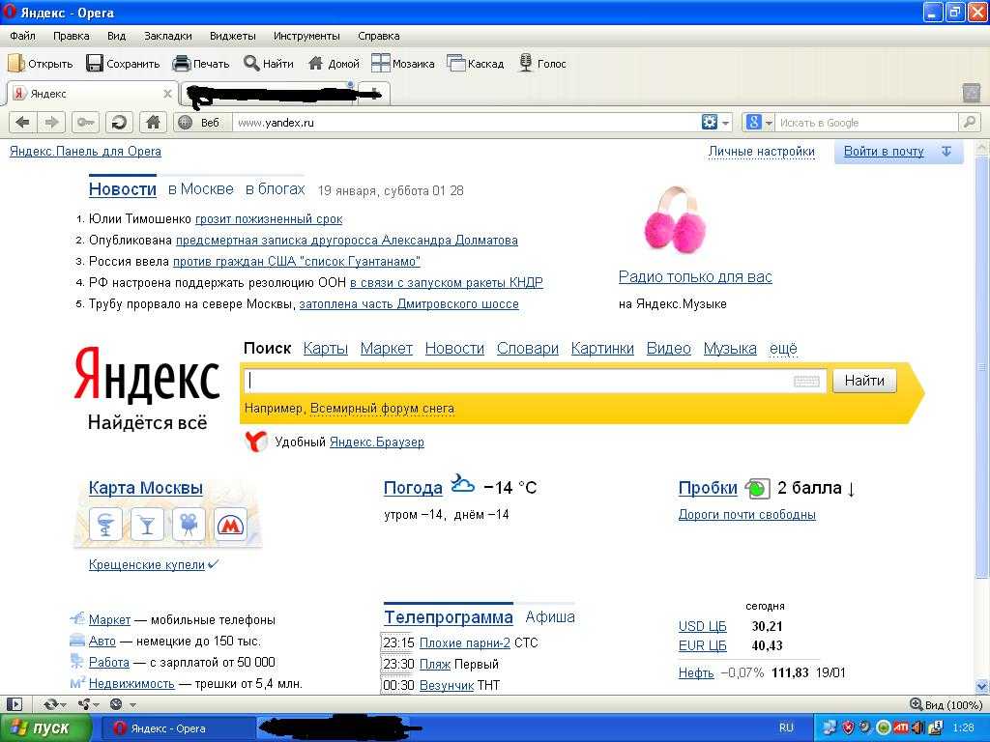Expand the Войти в почту arrow
Viewport: 990px width, 742px height.
946,152
